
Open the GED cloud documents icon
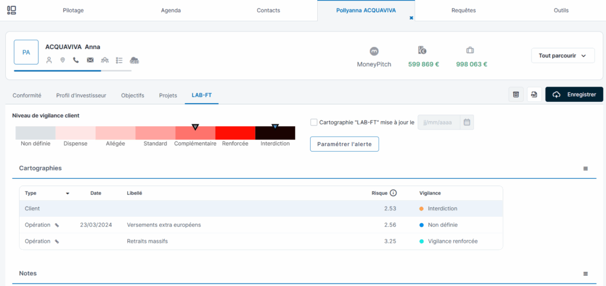[134, 60]
